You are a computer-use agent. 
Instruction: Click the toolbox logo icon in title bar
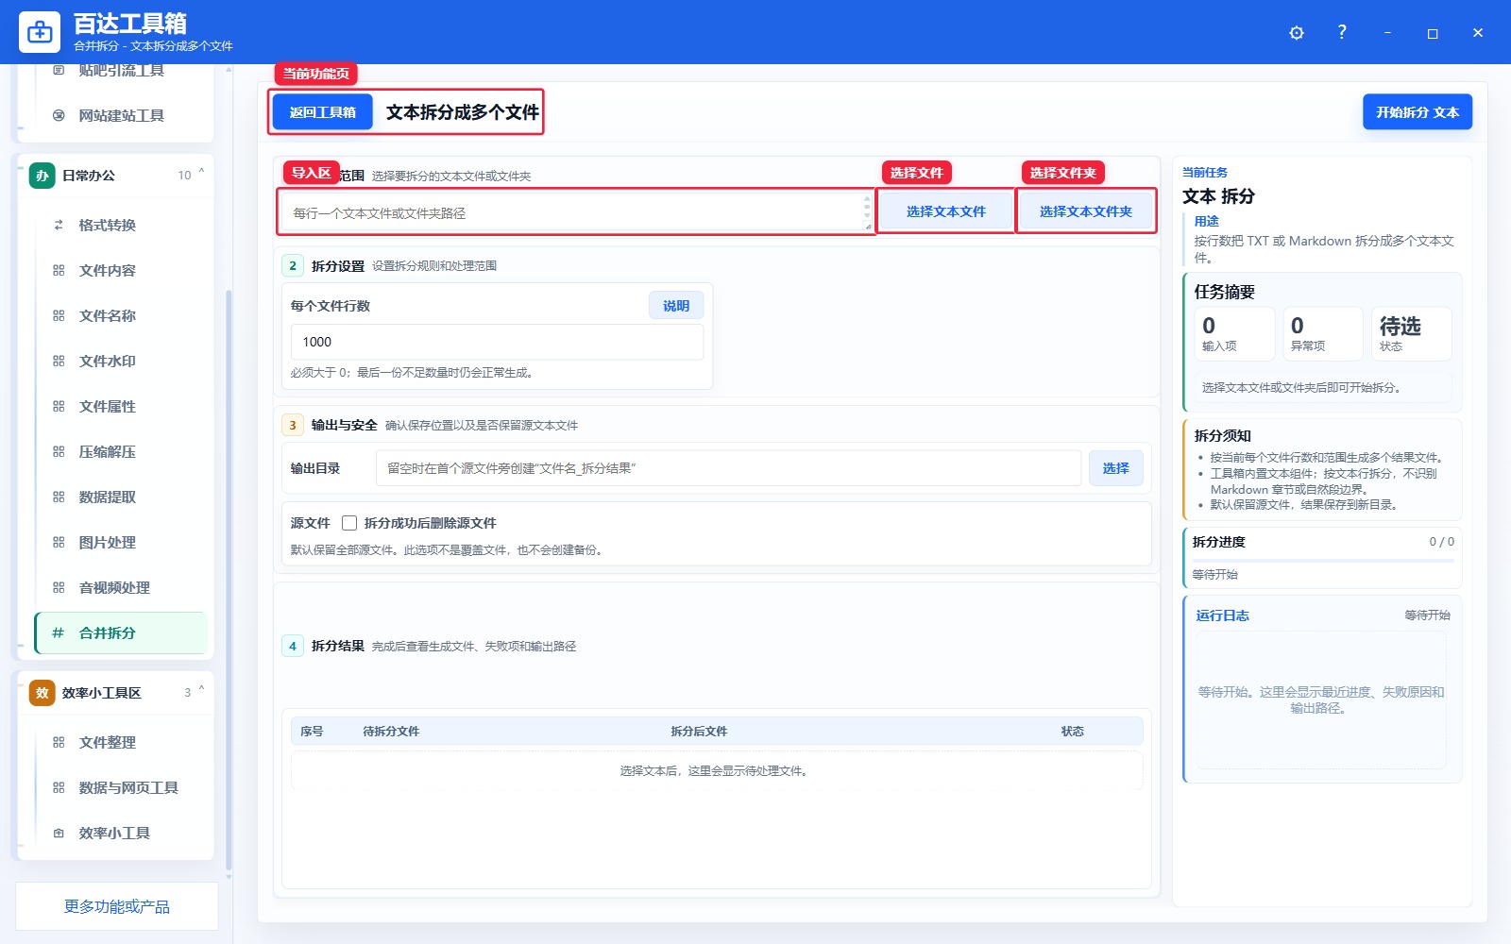pos(40,32)
